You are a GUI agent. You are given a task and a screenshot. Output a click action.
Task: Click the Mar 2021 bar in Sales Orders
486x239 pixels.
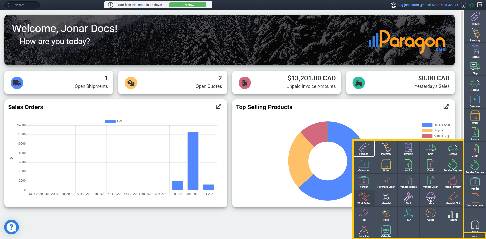click(x=193, y=161)
